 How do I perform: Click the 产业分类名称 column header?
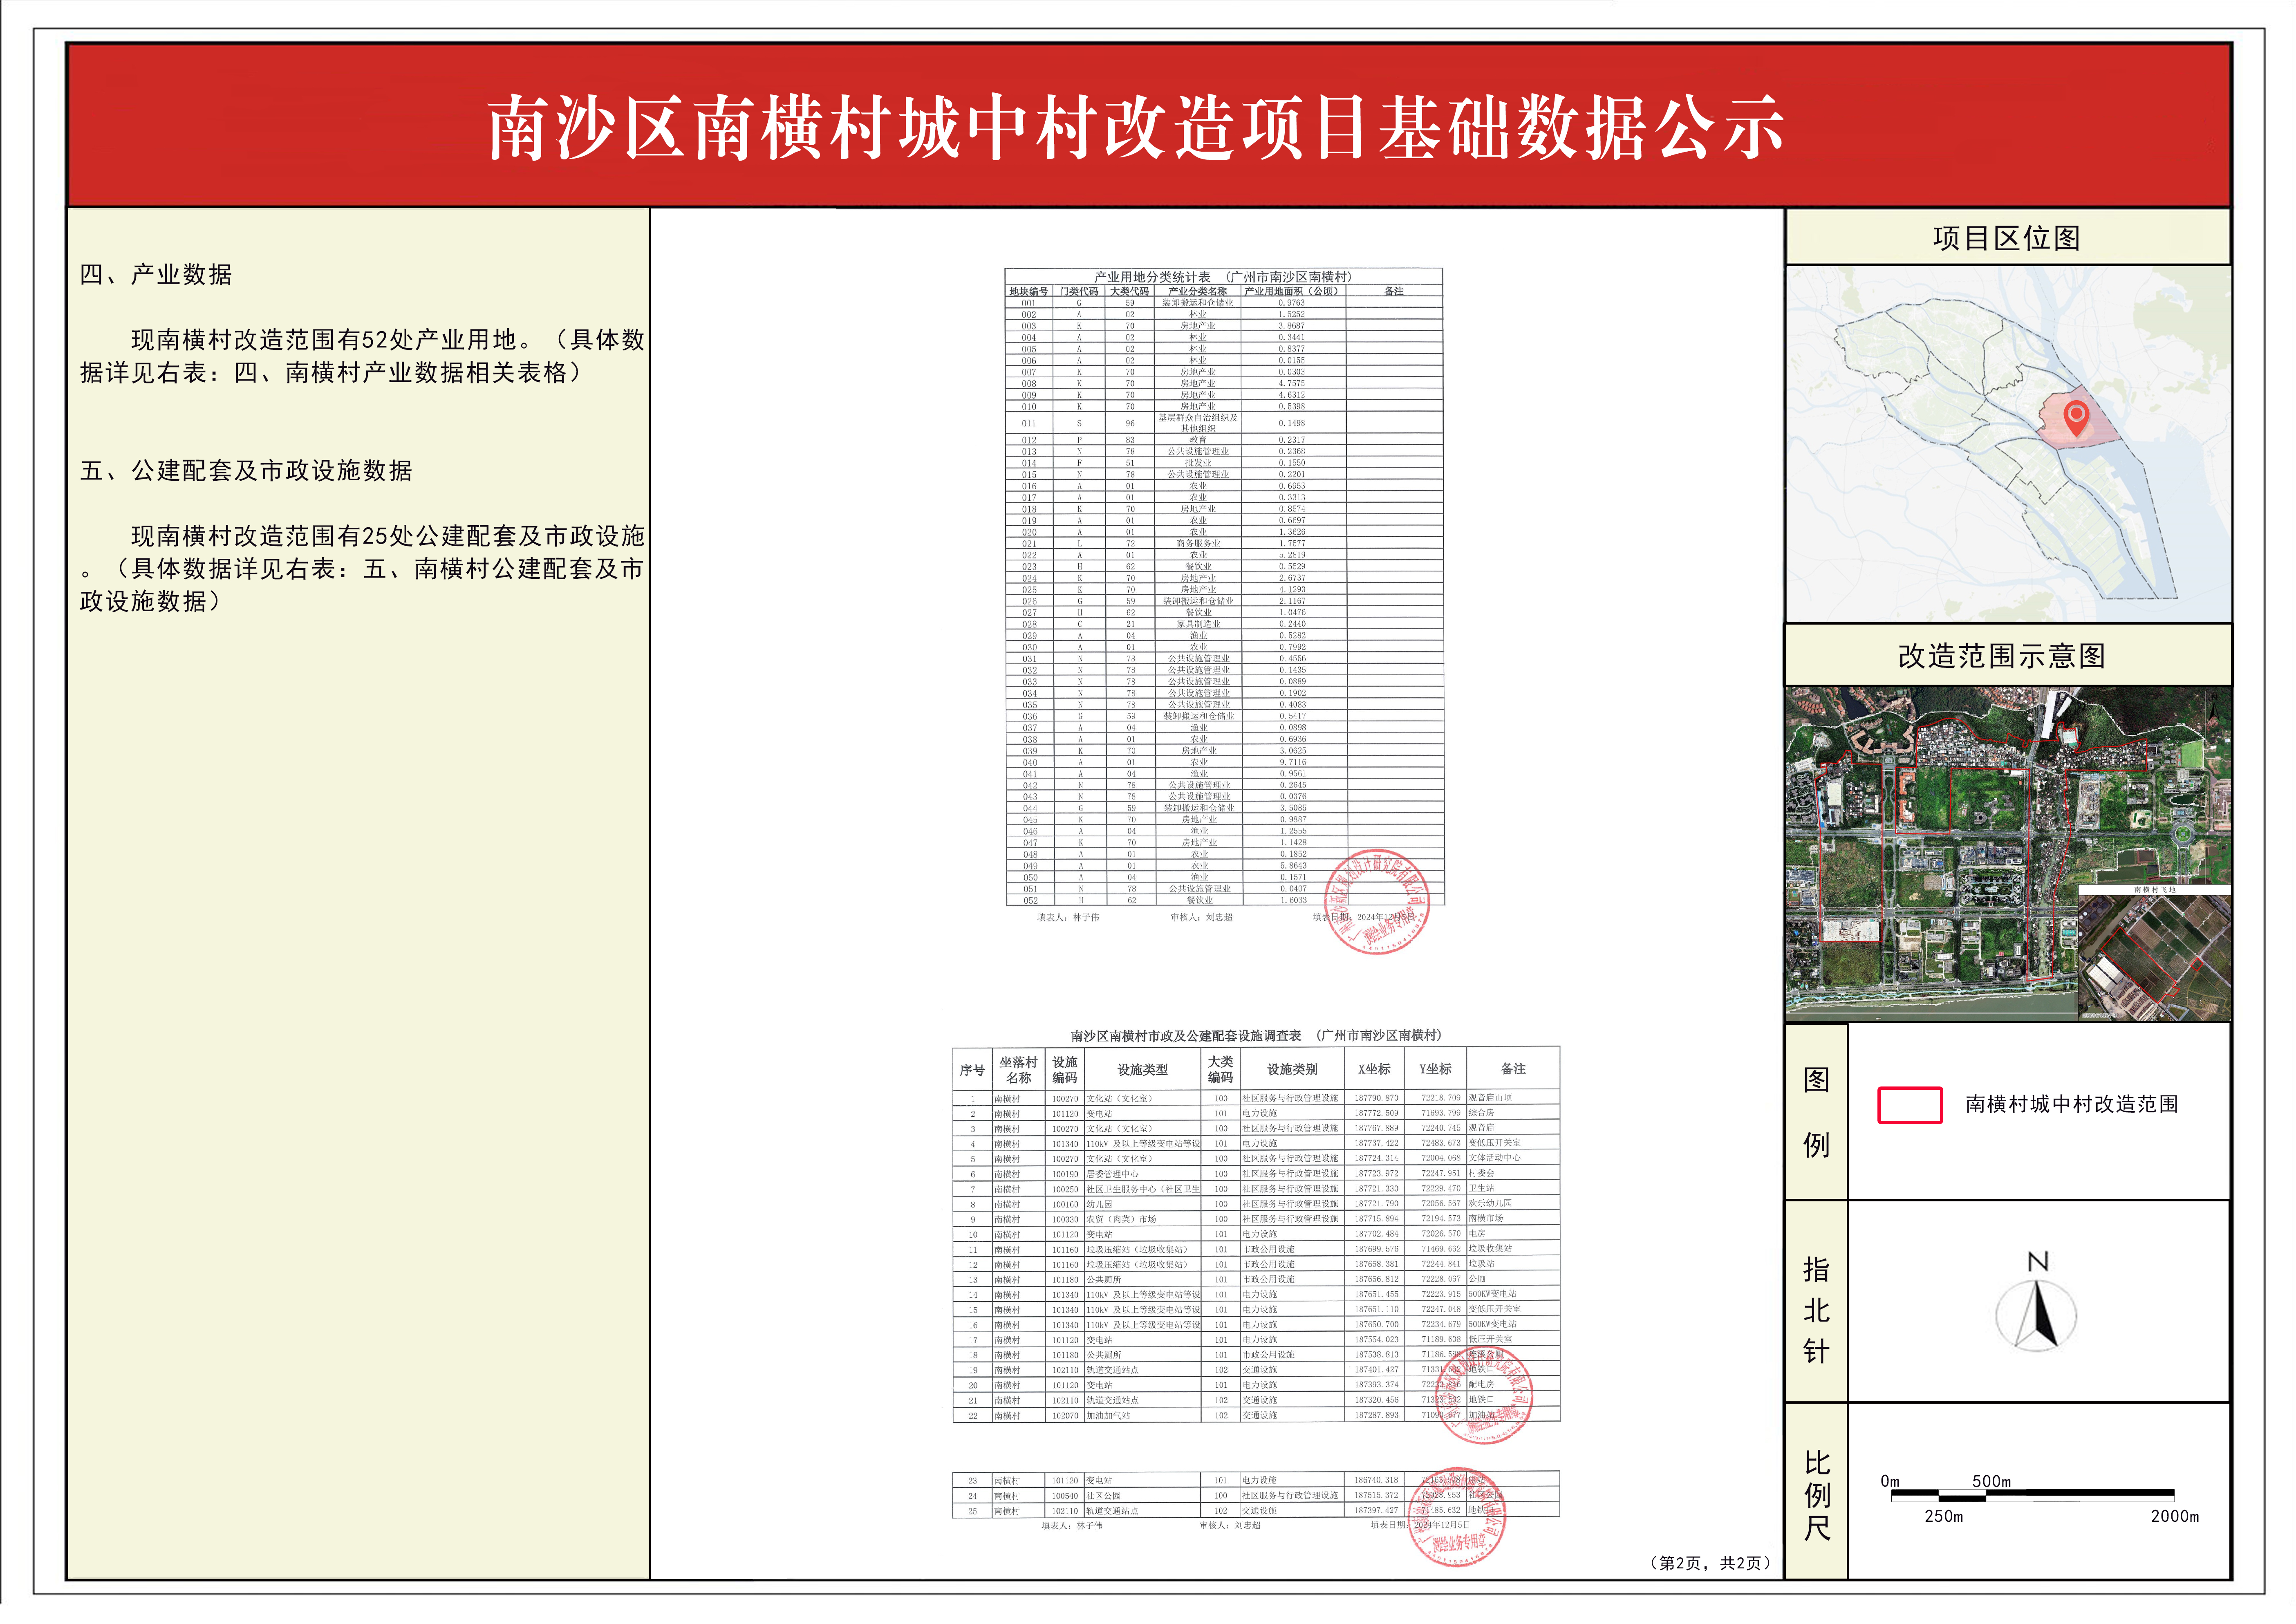pyautogui.click(x=1198, y=291)
